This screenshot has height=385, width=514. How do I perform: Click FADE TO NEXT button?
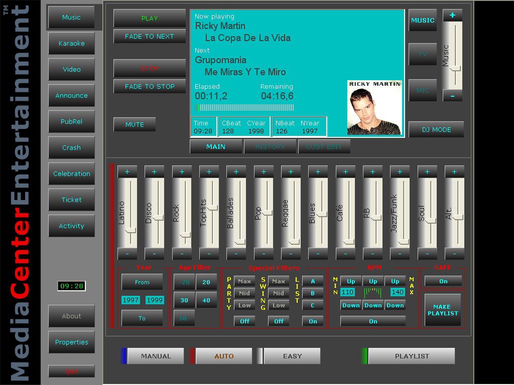tap(150, 36)
